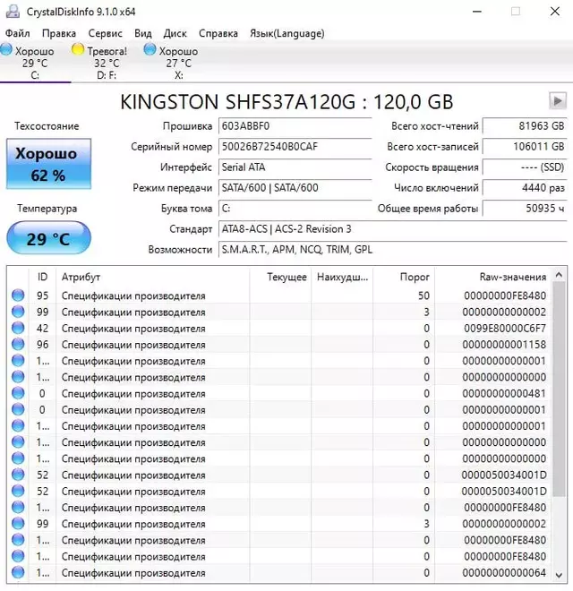Click the status icon of attribute ID 42
Viewport: 573px width, 591px height.
click(x=18, y=328)
